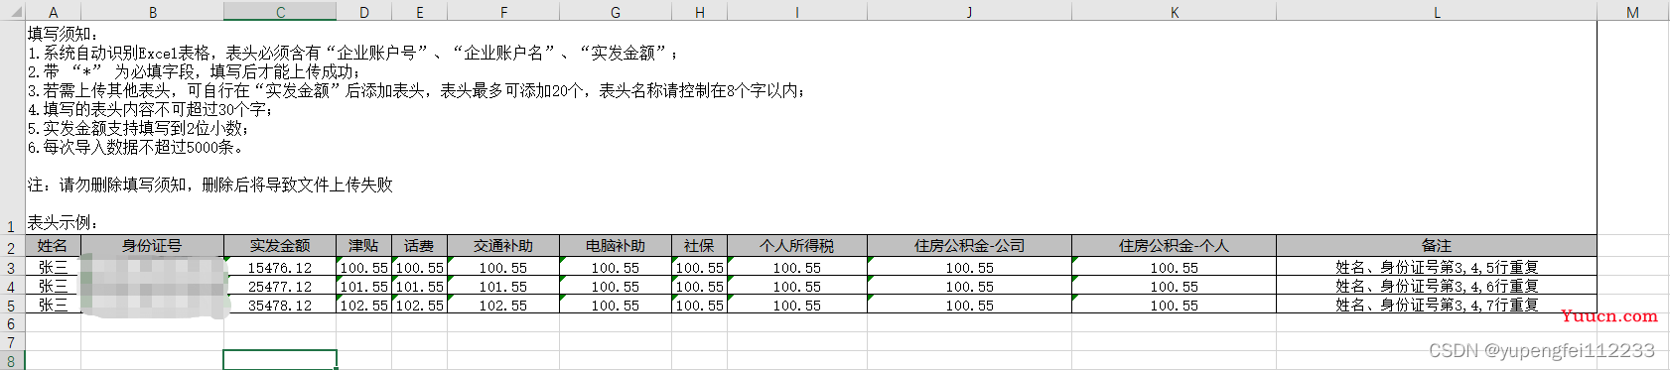This screenshot has width=1670, height=370.
Task: Select 张三 in row 5
Action: click(53, 305)
